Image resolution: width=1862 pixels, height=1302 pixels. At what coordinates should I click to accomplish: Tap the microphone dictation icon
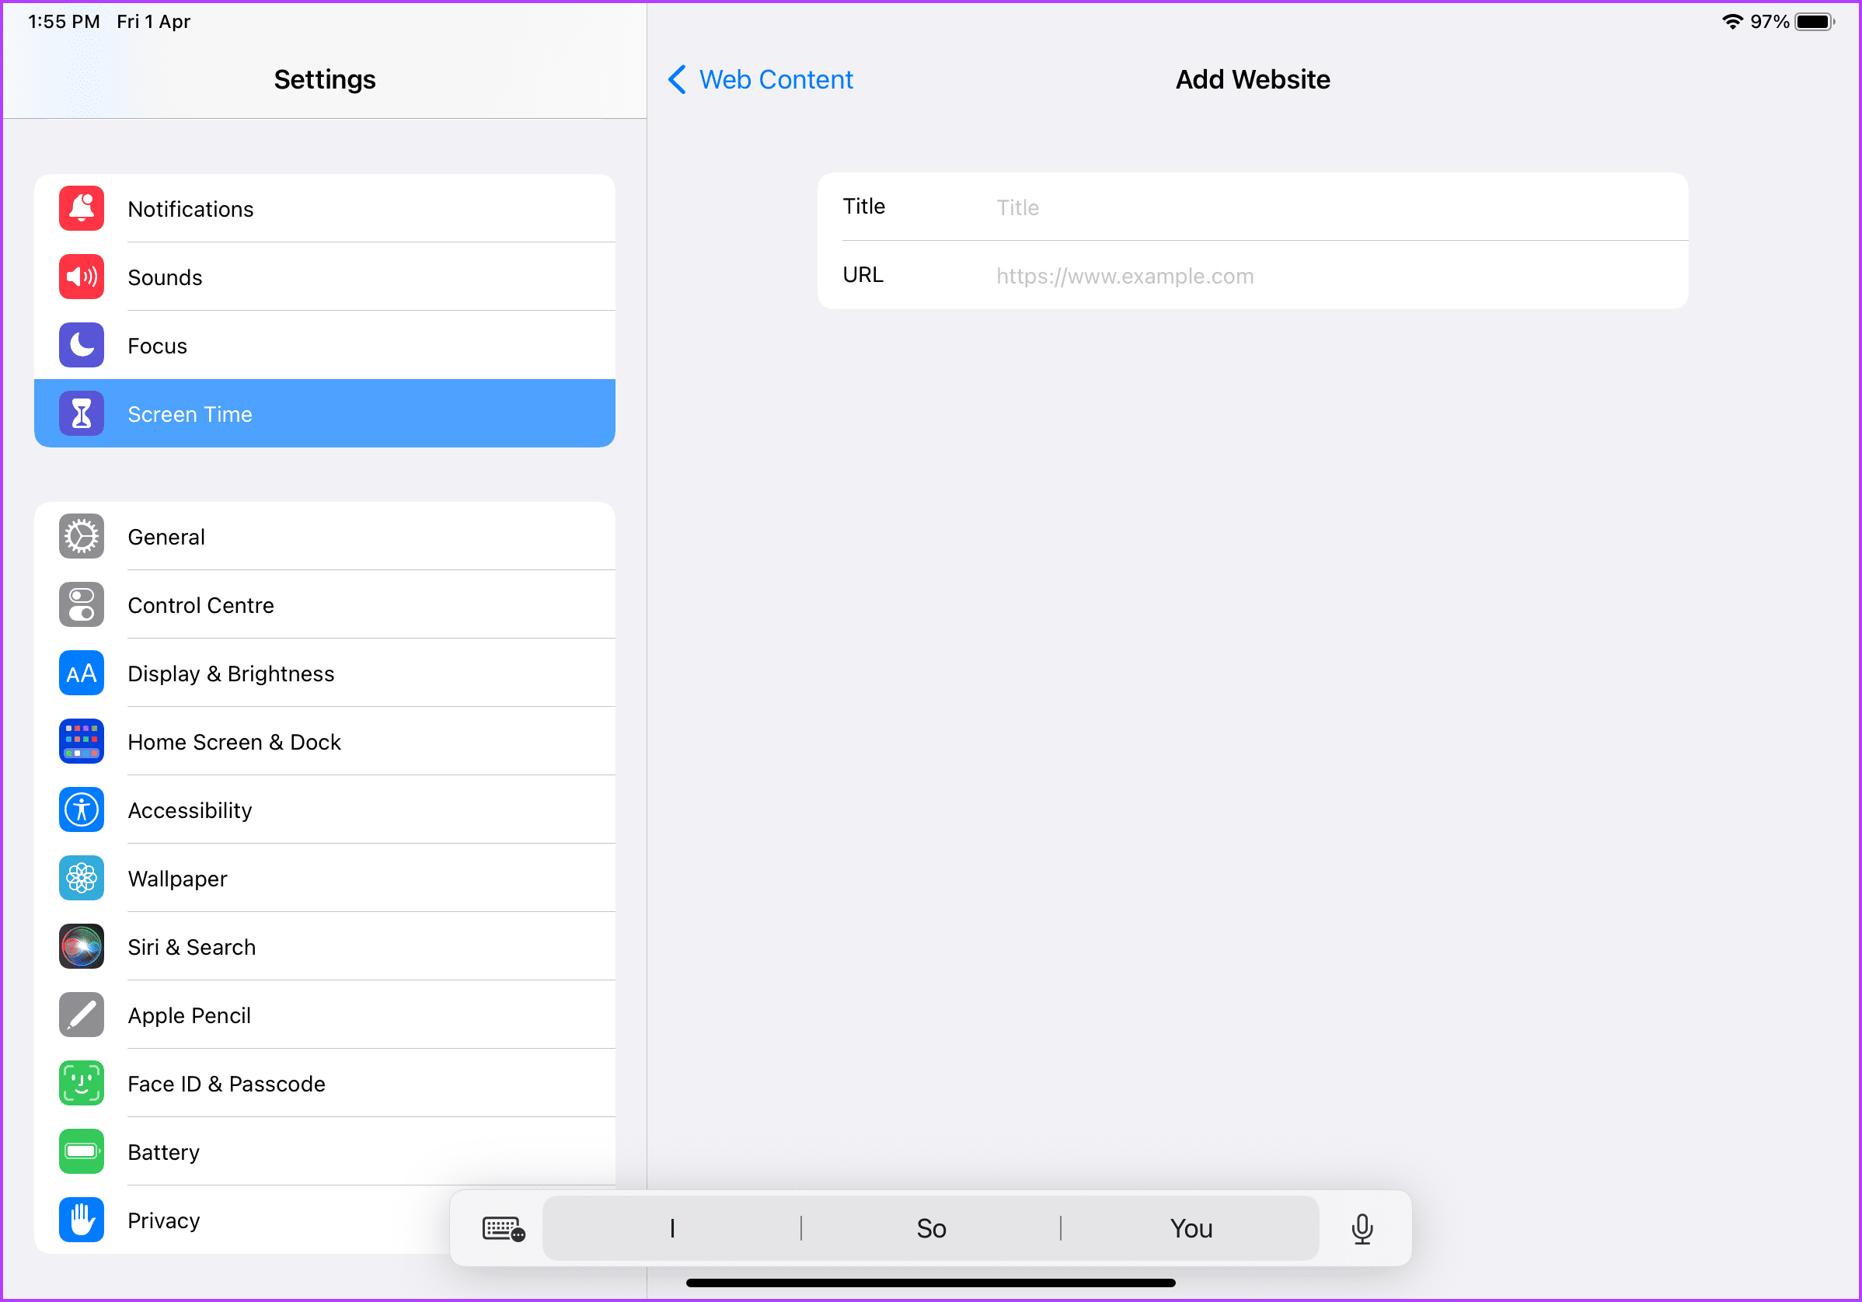(x=1362, y=1228)
